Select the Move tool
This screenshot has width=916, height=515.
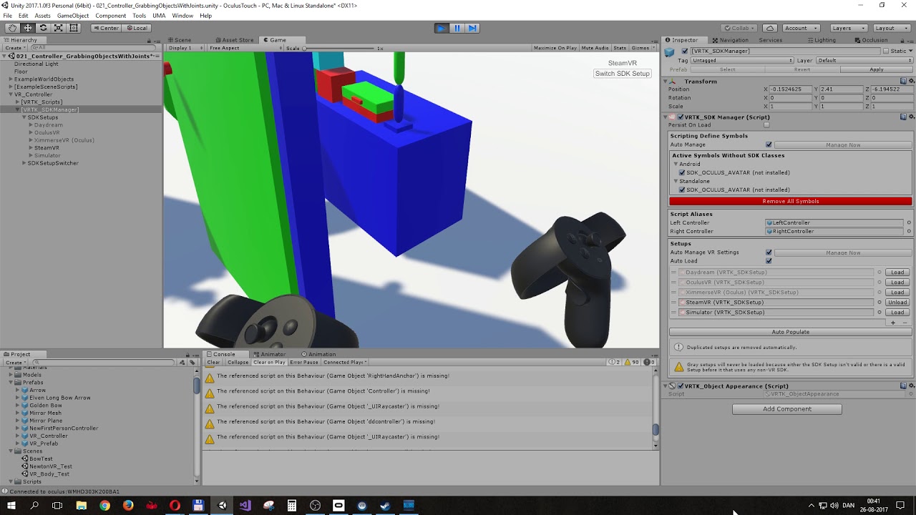pos(28,28)
